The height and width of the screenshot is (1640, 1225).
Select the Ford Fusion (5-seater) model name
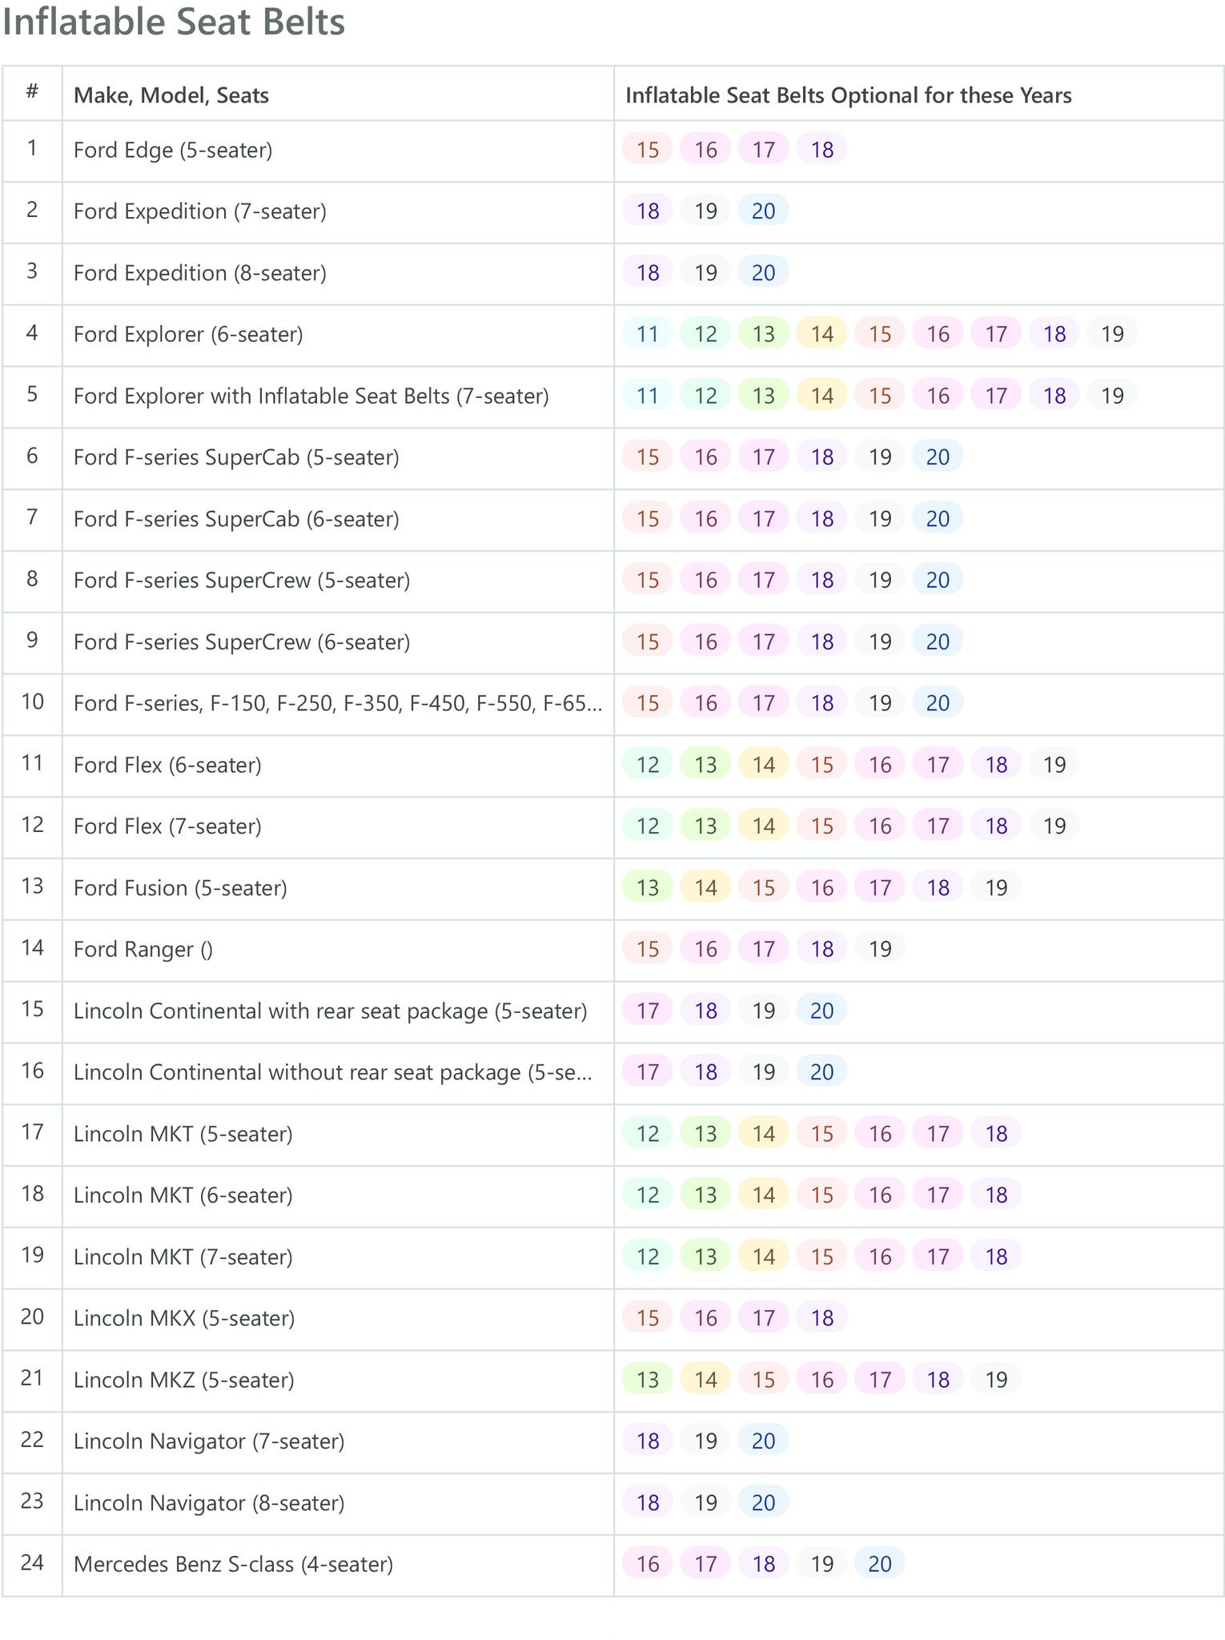[x=180, y=888]
